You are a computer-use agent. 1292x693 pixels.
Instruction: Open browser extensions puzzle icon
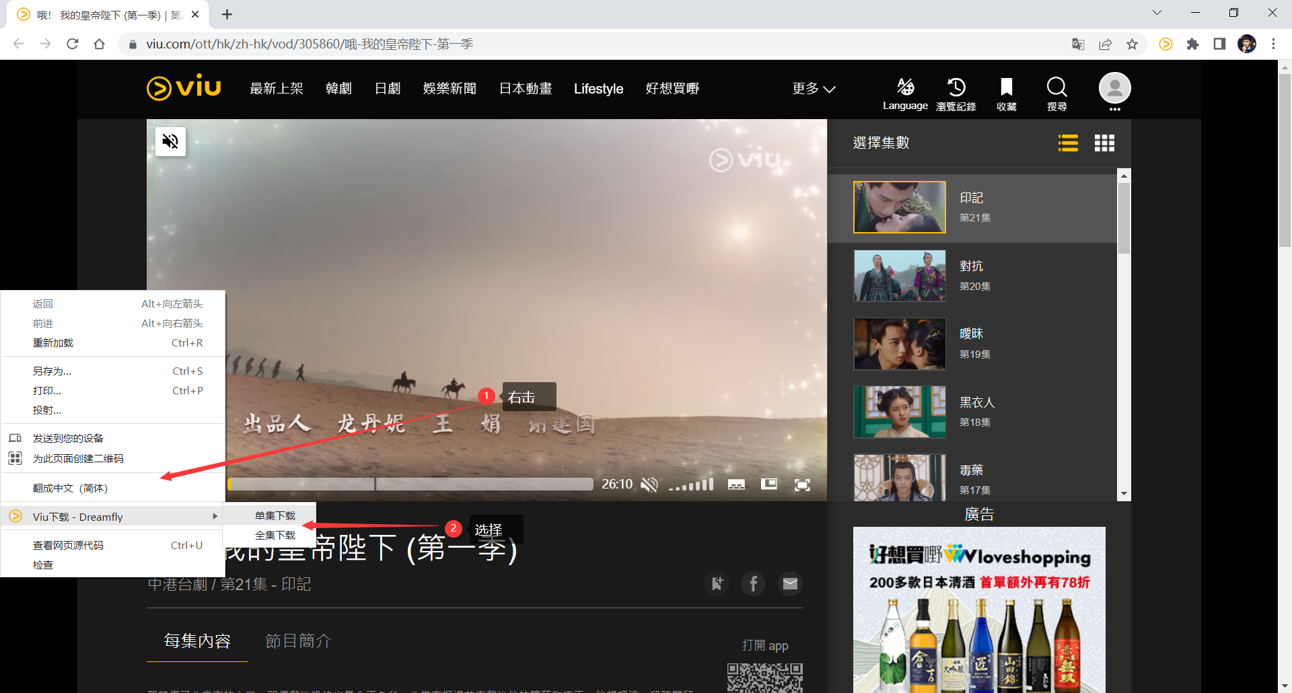(1192, 44)
